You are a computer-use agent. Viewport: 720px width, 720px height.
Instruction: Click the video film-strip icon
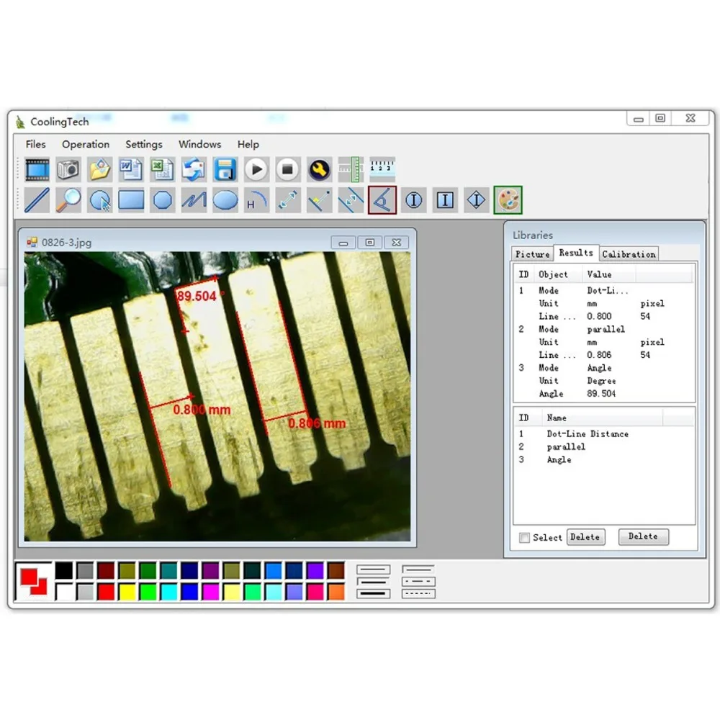tap(37, 169)
